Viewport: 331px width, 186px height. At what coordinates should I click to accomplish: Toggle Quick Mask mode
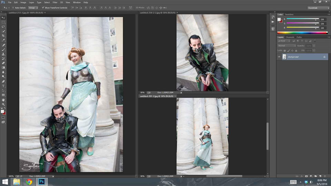pyautogui.click(x=3, y=118)
